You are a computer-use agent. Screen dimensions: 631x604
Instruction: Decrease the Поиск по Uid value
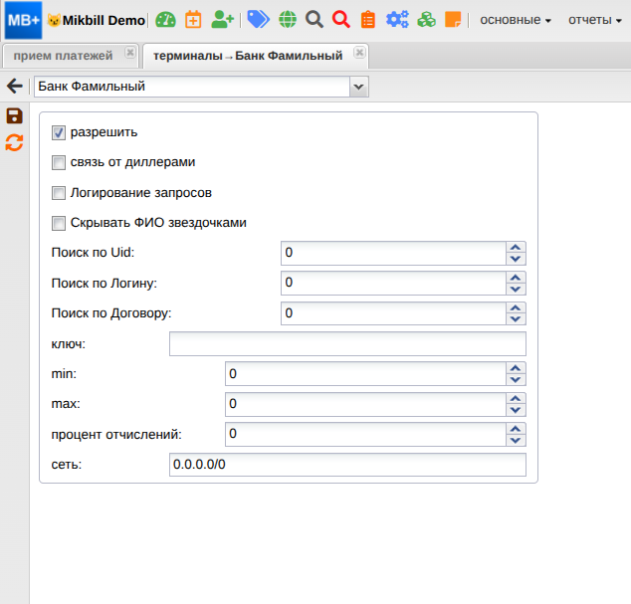pos(516,259)
